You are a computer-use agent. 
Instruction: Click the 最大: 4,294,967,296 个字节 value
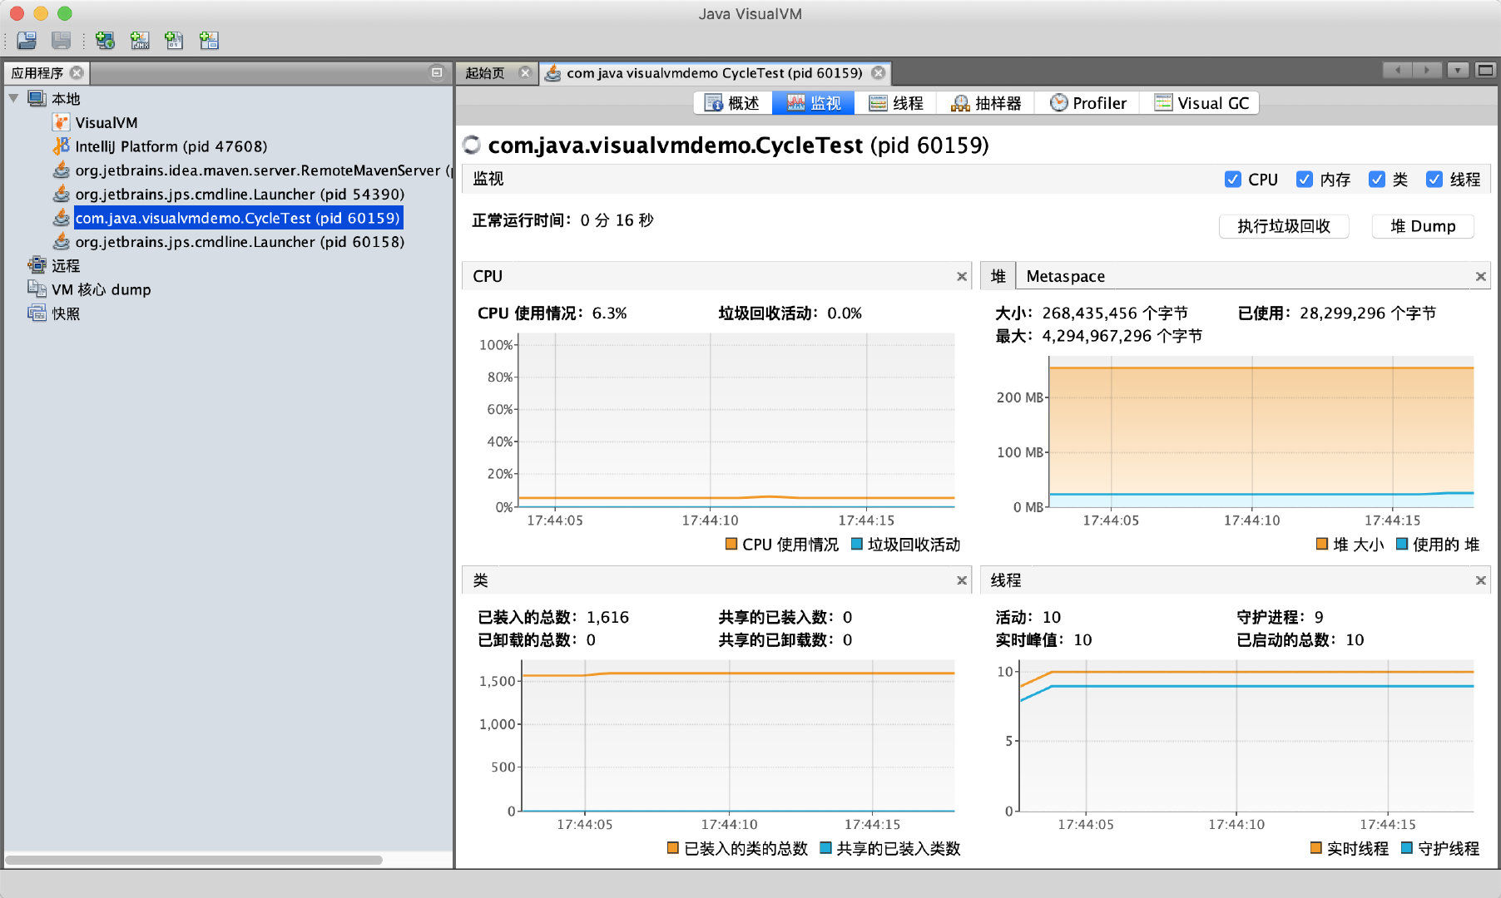(x=1098, y=336)
